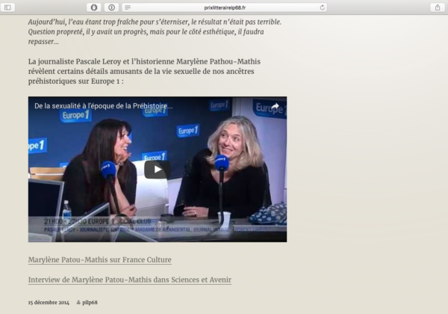Click the author person icon beside pllp68
The image size is (448, 314).
pos(78,302)
